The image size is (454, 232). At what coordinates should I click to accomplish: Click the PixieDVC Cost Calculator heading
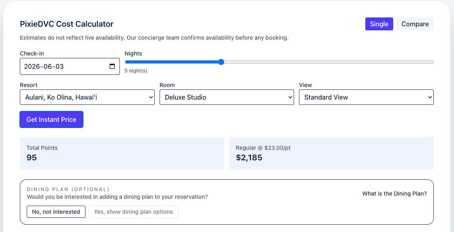click(66, 24)
